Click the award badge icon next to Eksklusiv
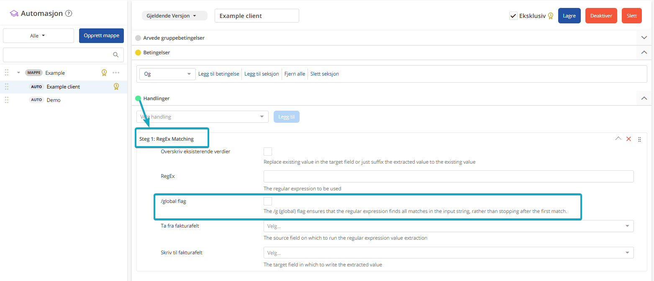This screenshot has width=654, height=281. [x=551, y=16]
